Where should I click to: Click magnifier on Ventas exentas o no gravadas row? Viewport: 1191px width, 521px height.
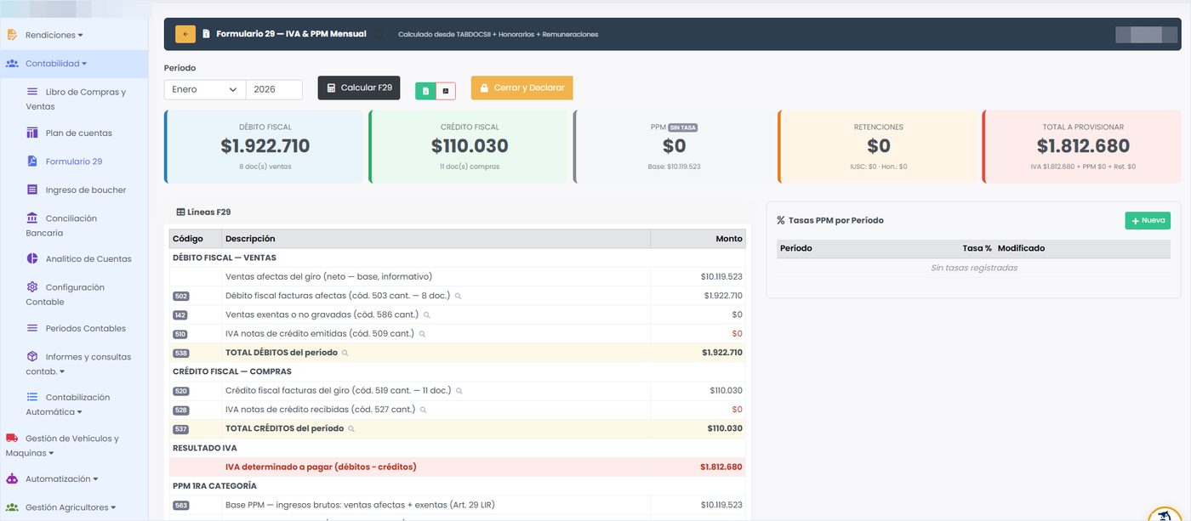[427, 315]
